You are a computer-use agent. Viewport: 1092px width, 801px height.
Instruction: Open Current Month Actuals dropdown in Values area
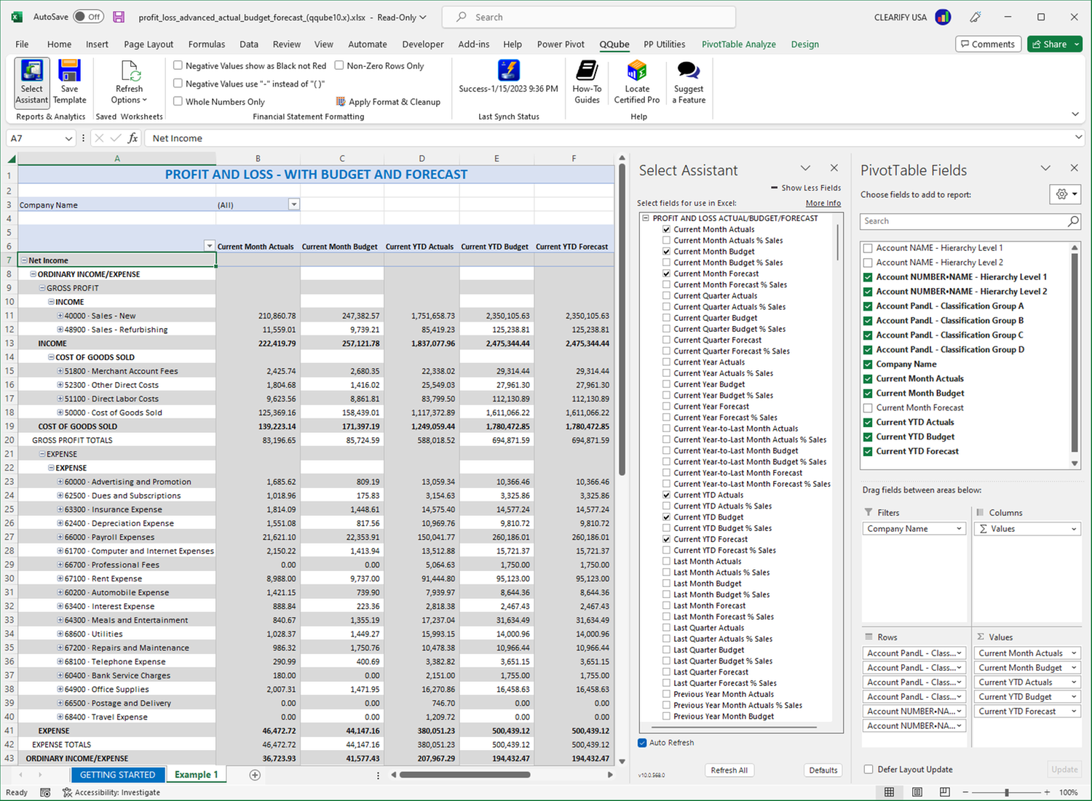pos(1074,653)
